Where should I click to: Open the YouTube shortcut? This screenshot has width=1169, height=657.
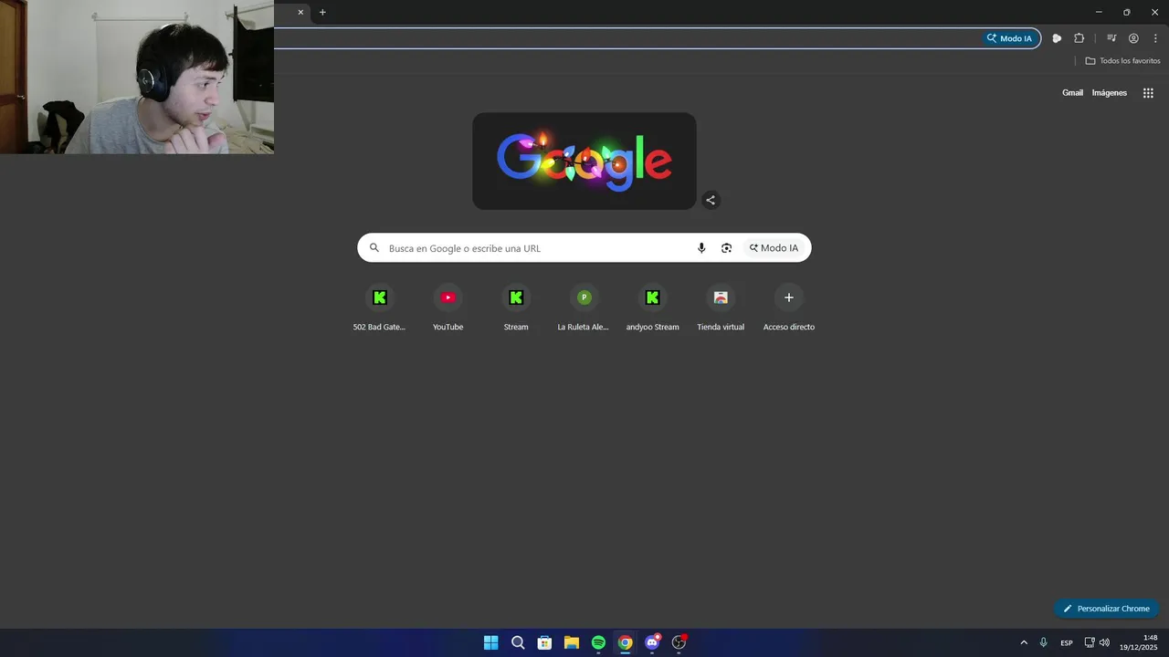(448, 309)
